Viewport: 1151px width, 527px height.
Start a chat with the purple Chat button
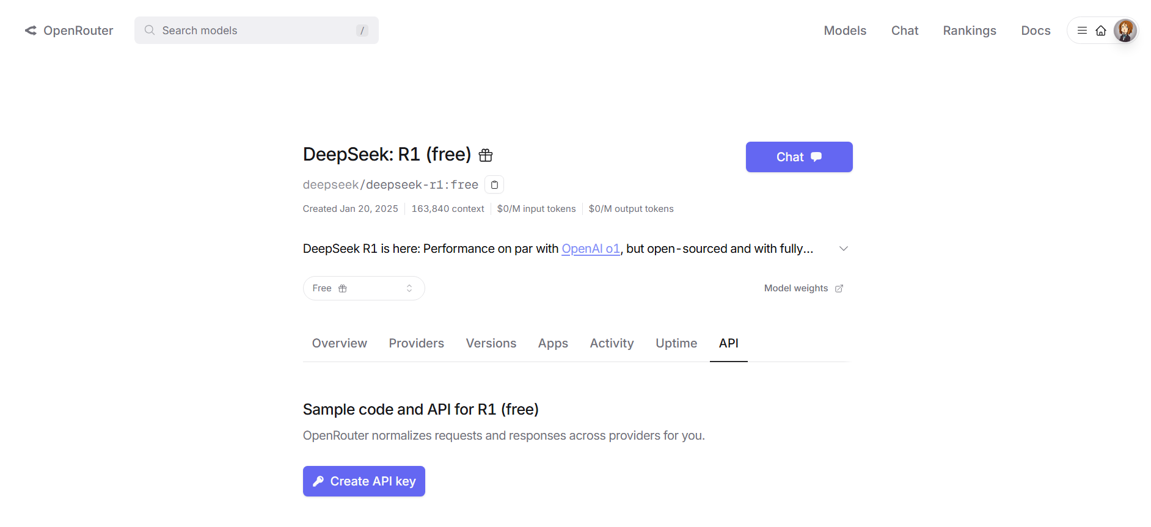(x=798, y=157)
